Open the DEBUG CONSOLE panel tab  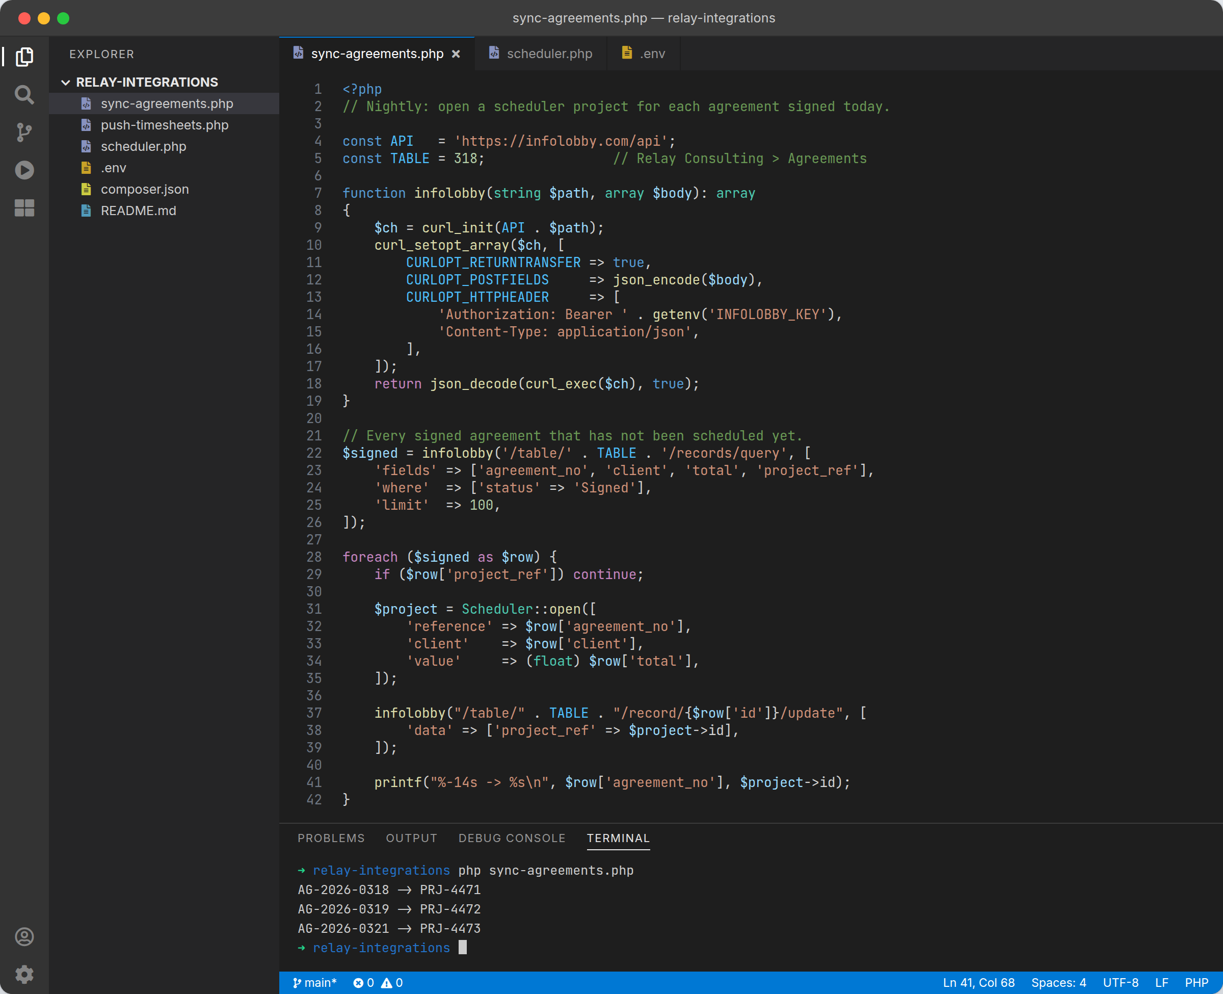(x=512, y=838)
